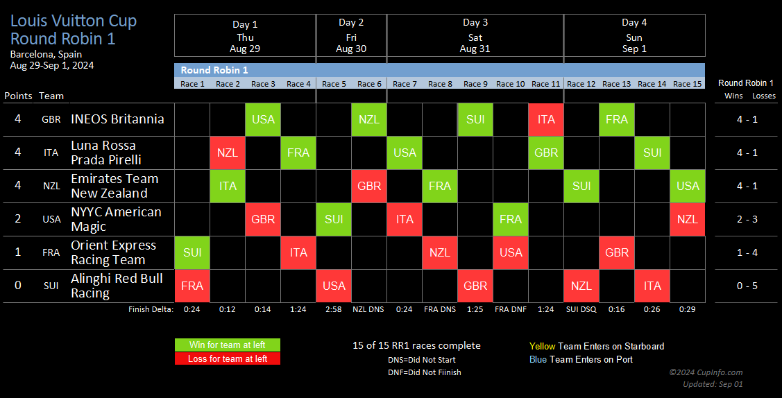Click the Race 12 column header
Screen dimensions: 782x398
pyautogui.click(x=581, y=84)
